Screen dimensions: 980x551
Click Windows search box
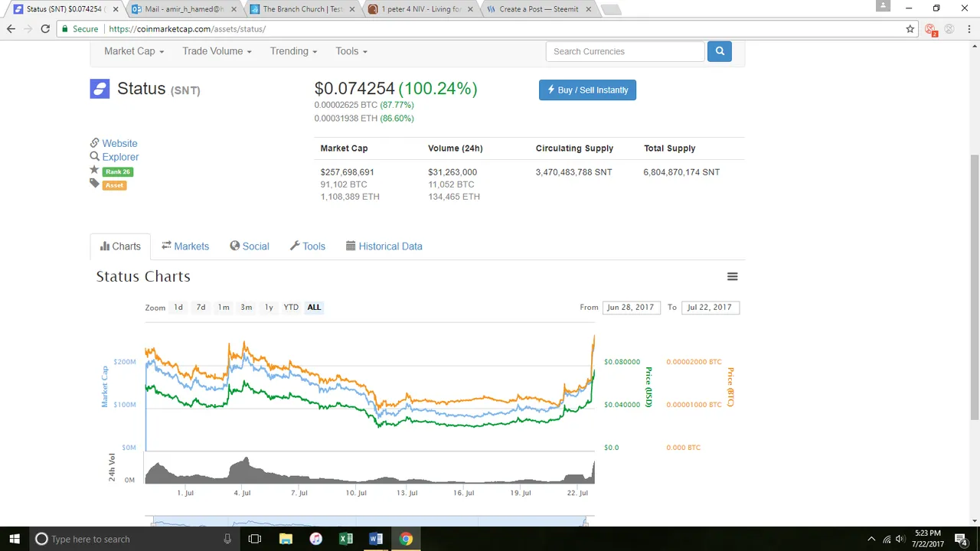[135, 539]
